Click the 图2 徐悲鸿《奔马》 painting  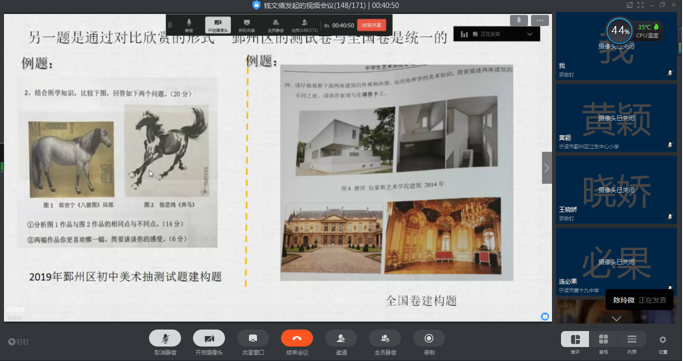coord(166,151)
